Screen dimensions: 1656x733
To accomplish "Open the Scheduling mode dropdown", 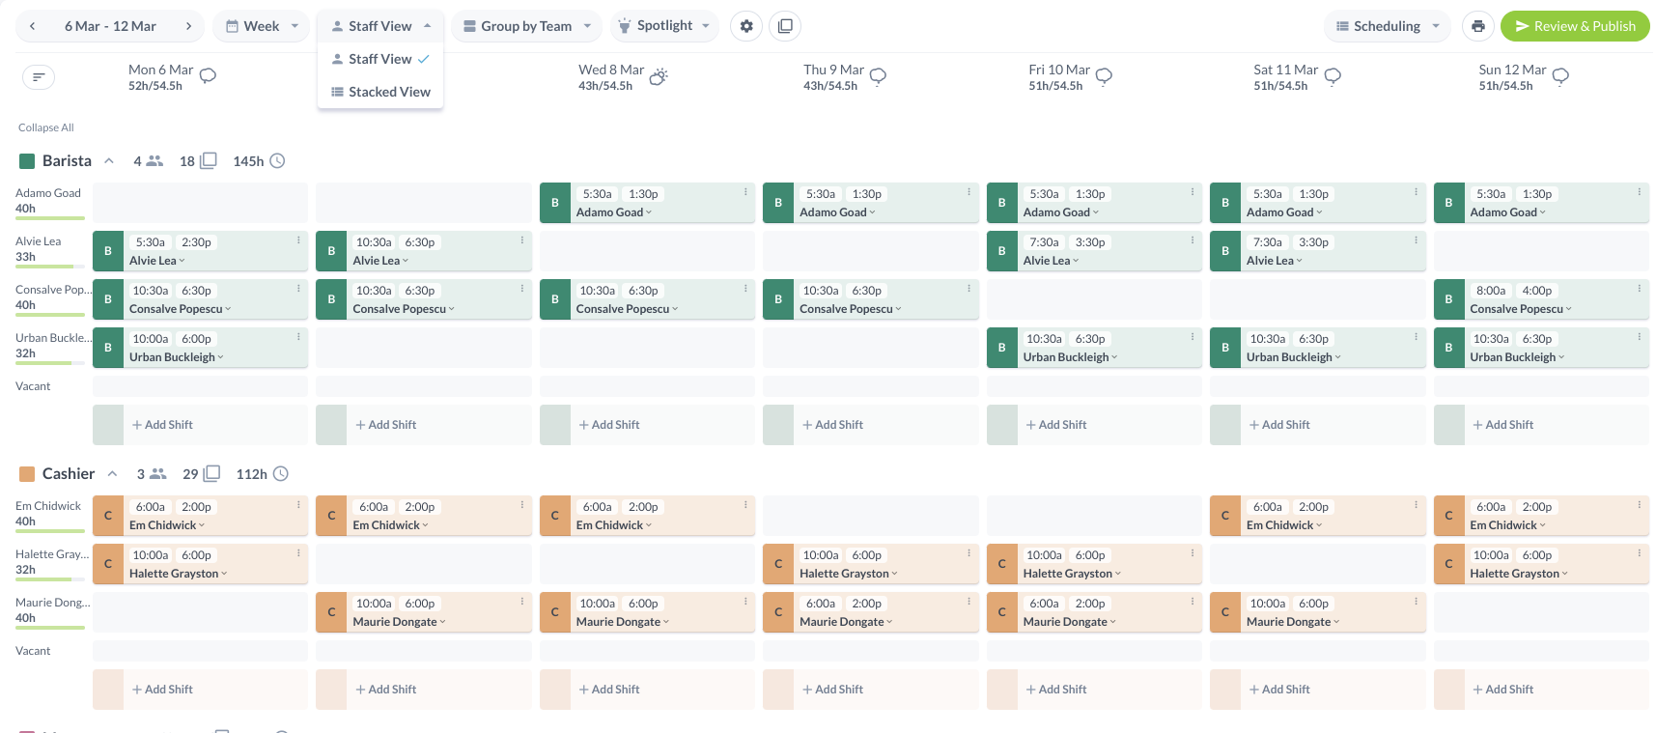I will [x=1387, y=26].
